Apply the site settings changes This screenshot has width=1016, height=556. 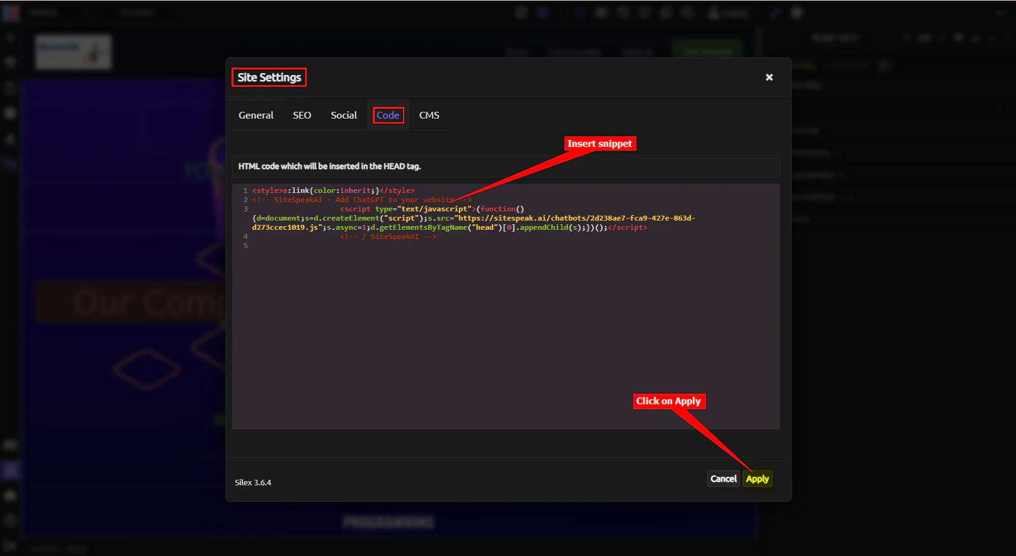pyautogui.click(x=757, y=479)
